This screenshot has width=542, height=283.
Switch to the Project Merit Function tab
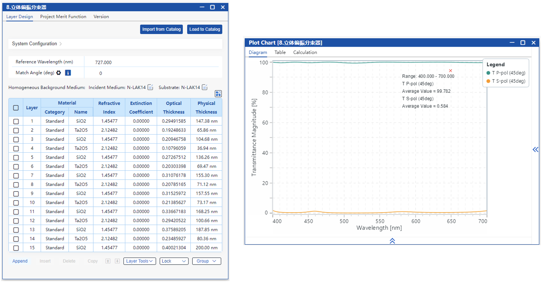63,16
